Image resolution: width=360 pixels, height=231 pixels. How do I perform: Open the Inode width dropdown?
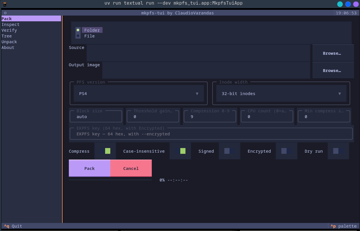tap(281, 94)
